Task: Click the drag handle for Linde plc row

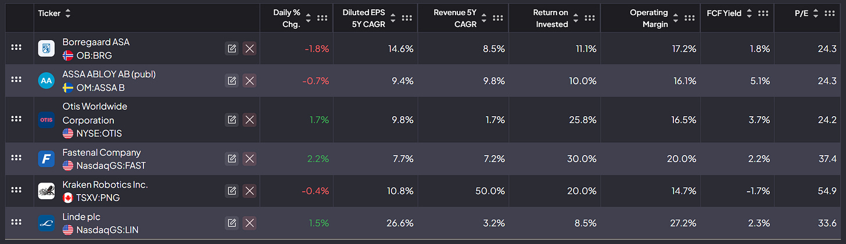Action: click(16, 223)
